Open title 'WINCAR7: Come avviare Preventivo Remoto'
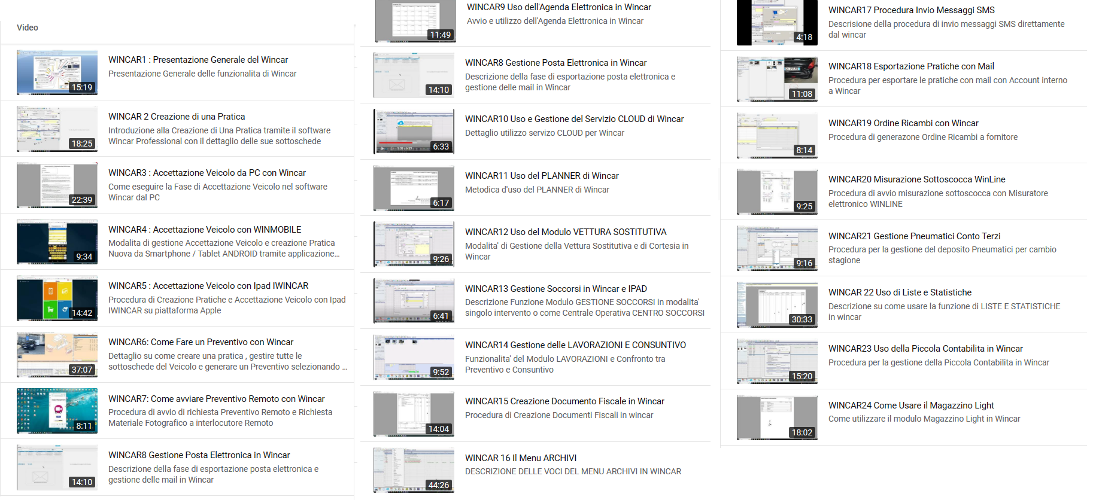This screenshot has width=1096, height=500. point(217,399)
